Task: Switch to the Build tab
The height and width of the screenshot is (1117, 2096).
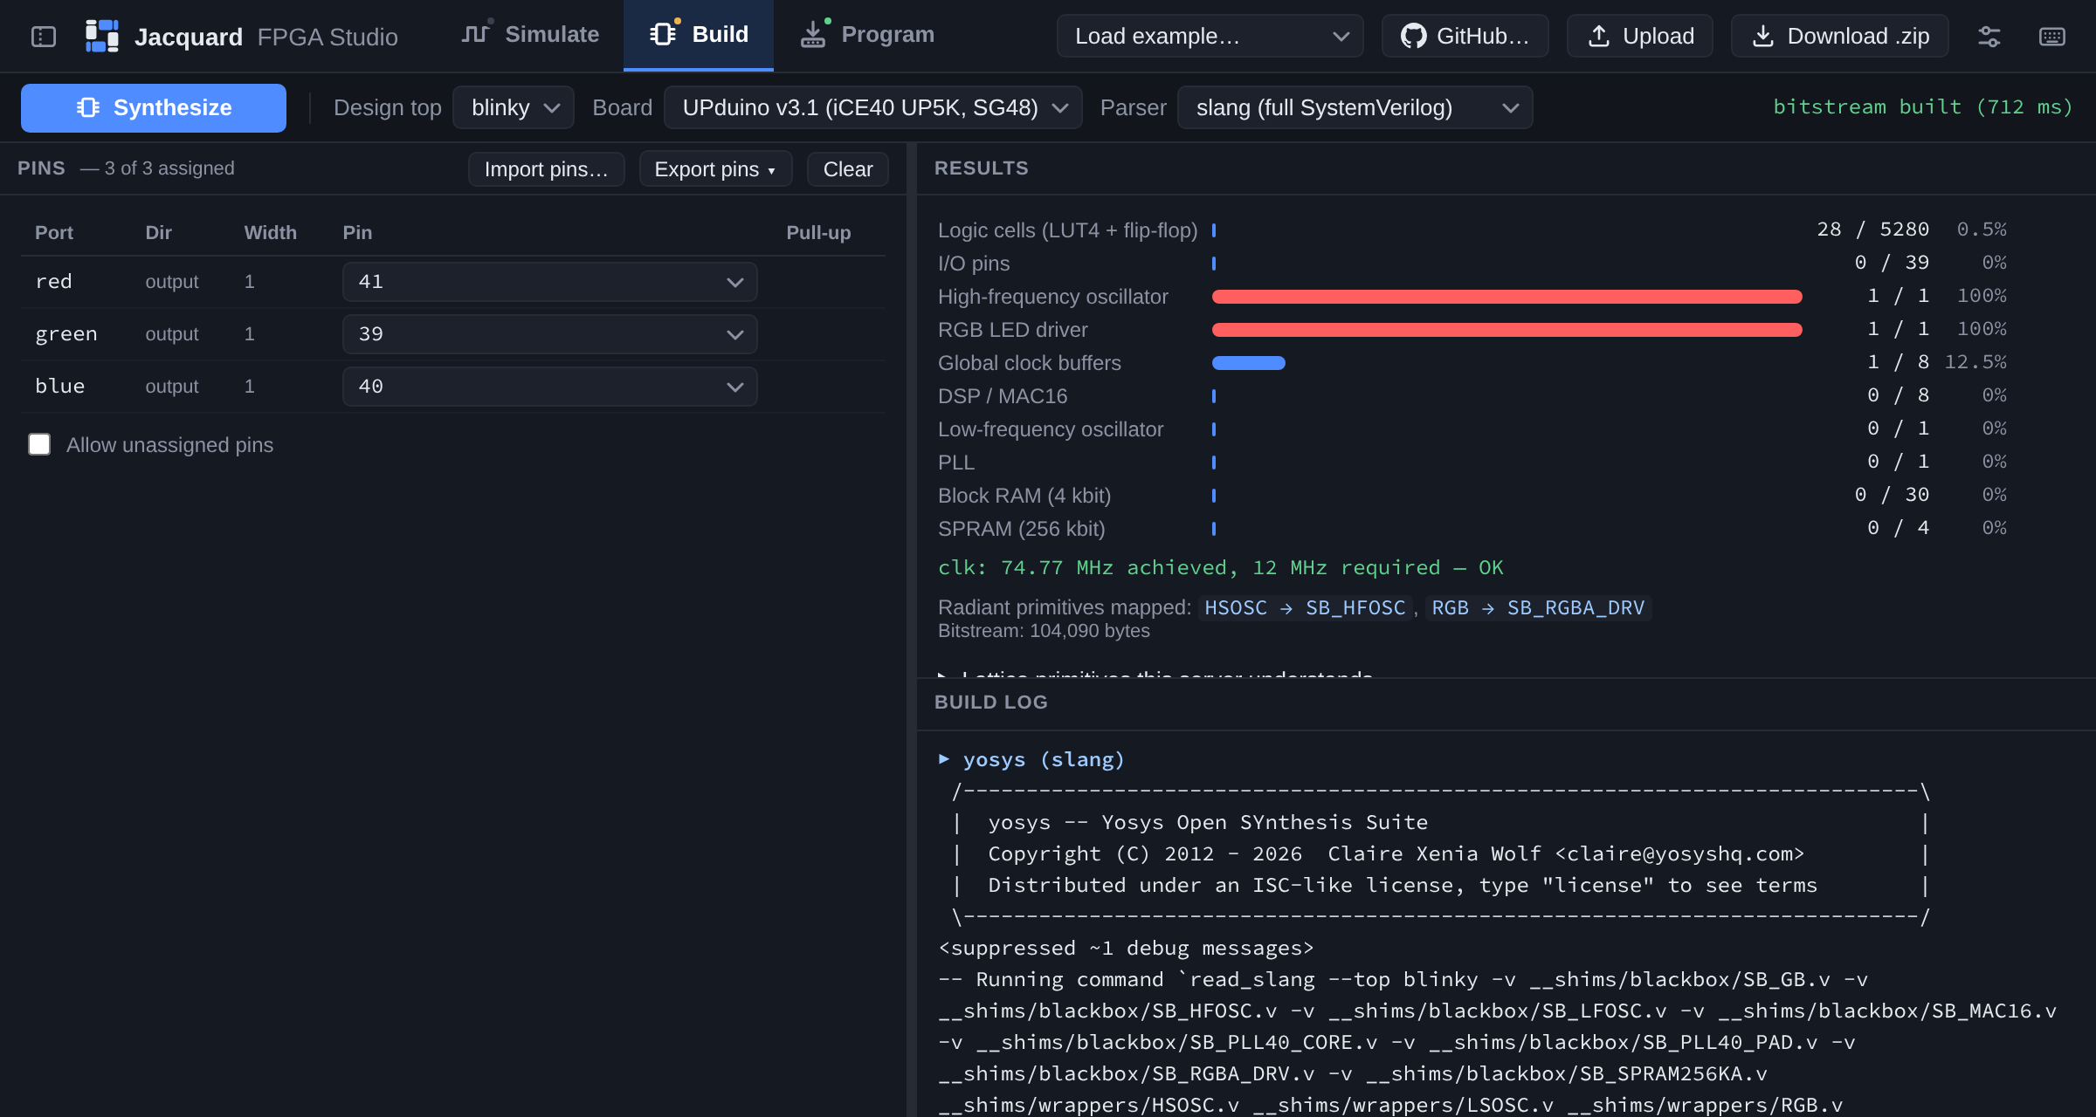Action: click(x=699, y=35)
